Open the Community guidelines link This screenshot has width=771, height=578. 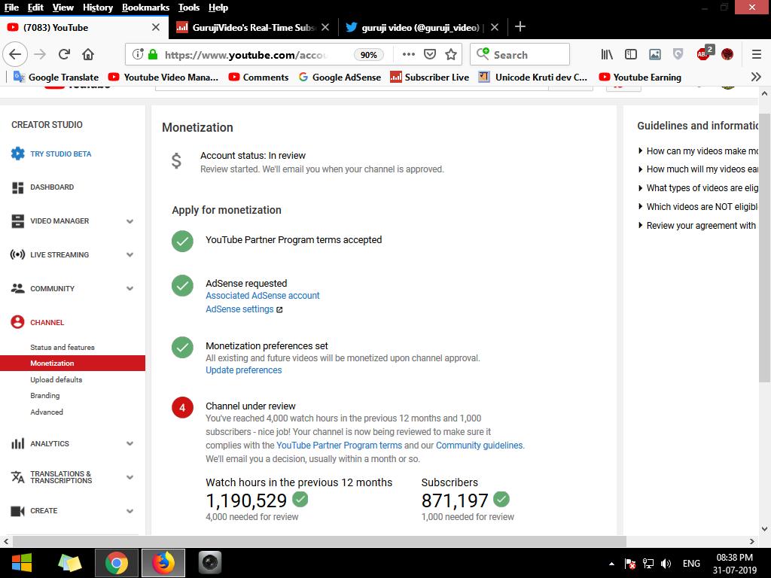pos(480,446)
